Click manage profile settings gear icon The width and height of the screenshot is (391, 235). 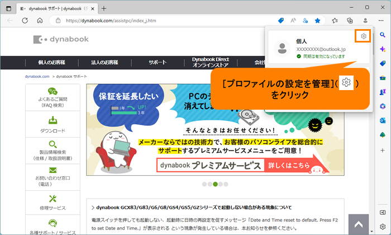tap(363, 36)
